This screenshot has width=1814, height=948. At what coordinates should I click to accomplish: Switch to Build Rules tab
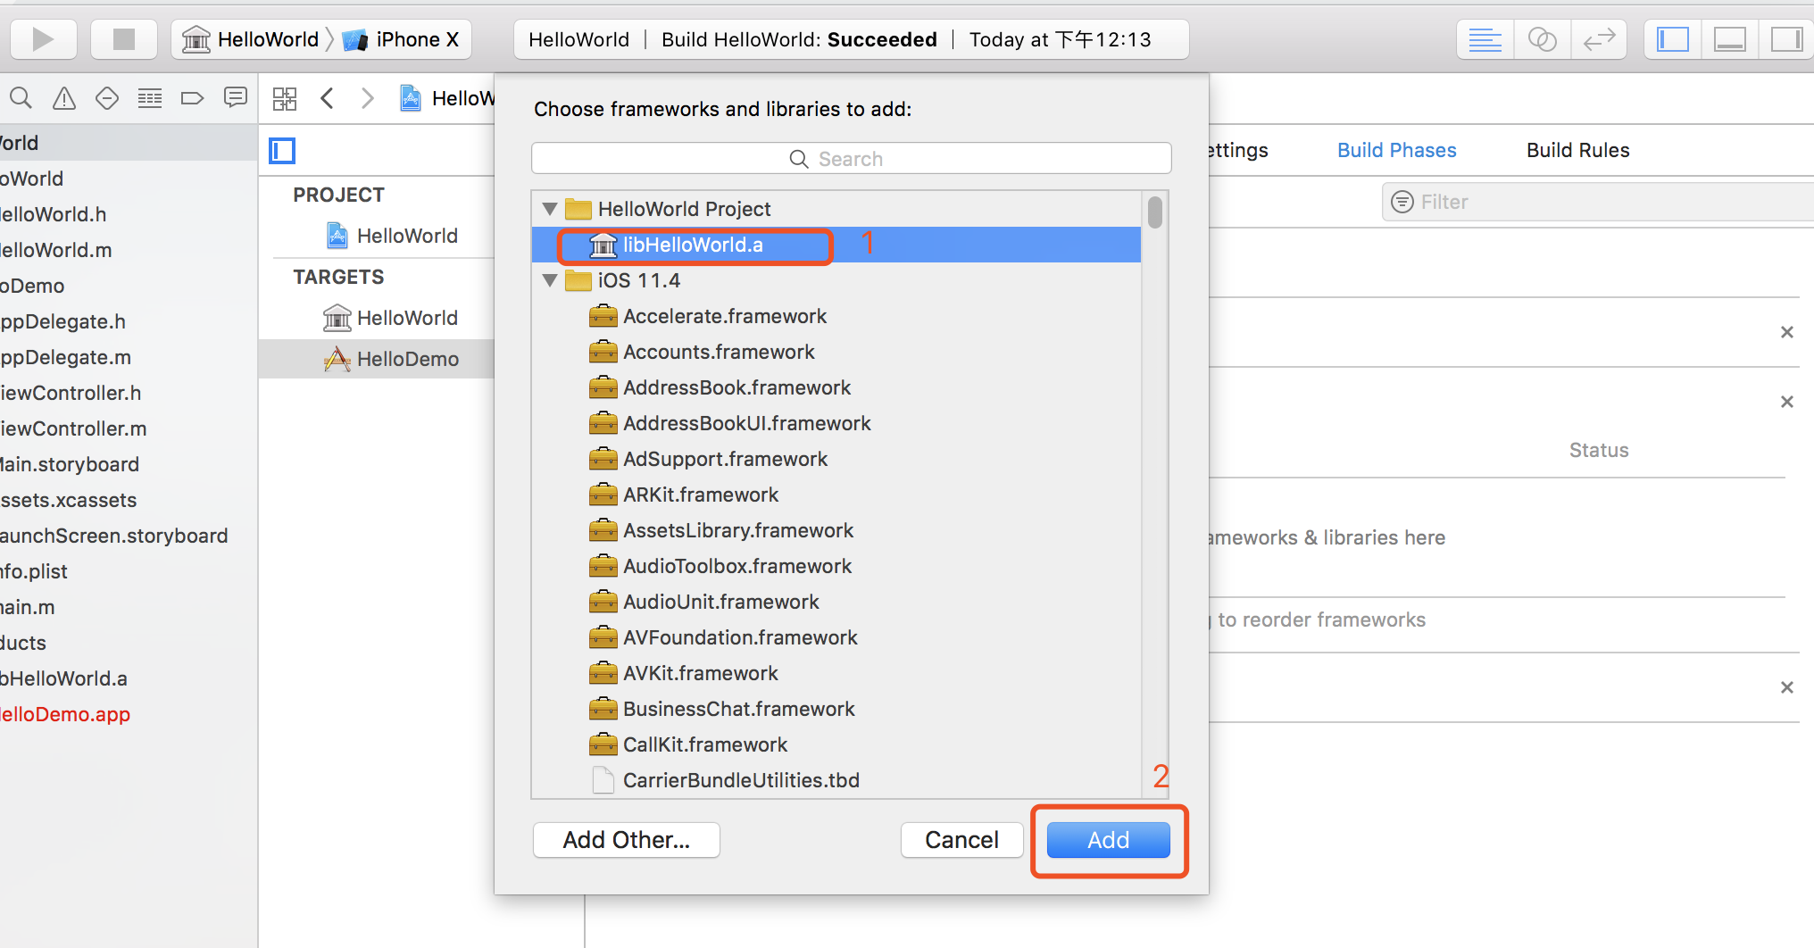tap(1577, 150)
